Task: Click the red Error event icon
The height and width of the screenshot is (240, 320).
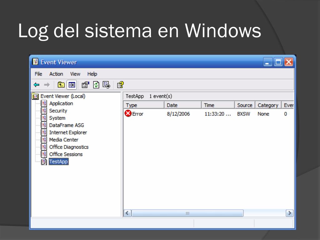Action: pyautogui.click(x=128, y=113)
